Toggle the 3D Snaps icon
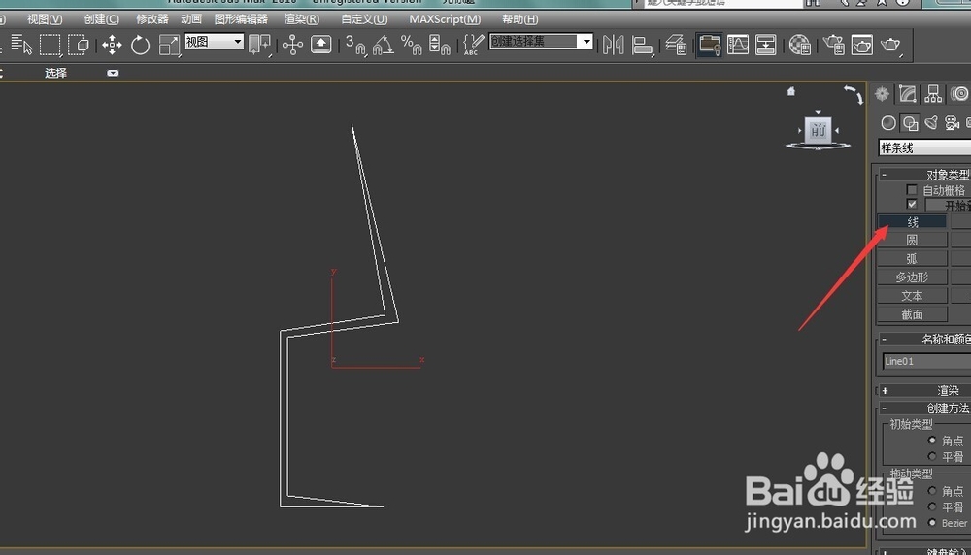 pos(356,45)
